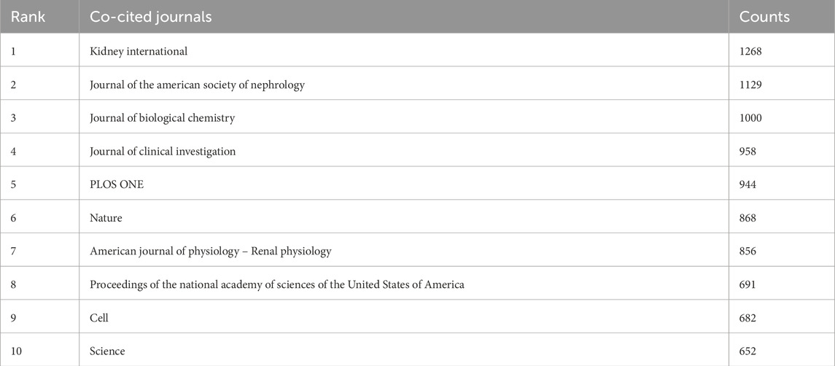The width and height of the screenshot is (835, 366).
Task: Click the Counts column header
Action: click(x=764, y=17)
